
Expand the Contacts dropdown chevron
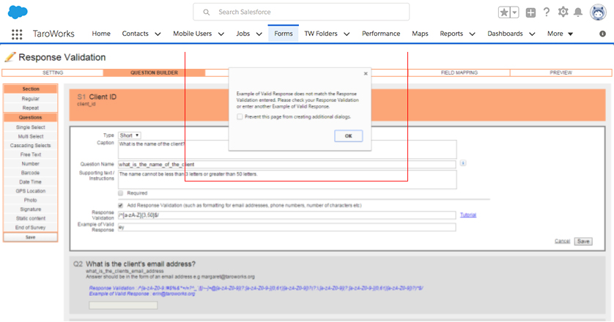click(158, 34)
